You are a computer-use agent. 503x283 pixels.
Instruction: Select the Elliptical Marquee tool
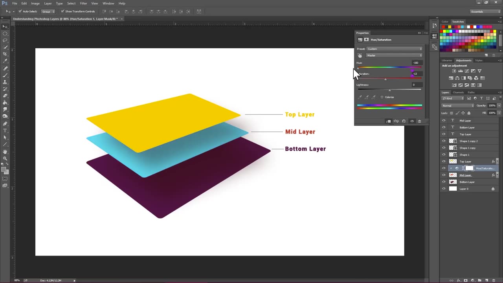click(x=5, y=34)
